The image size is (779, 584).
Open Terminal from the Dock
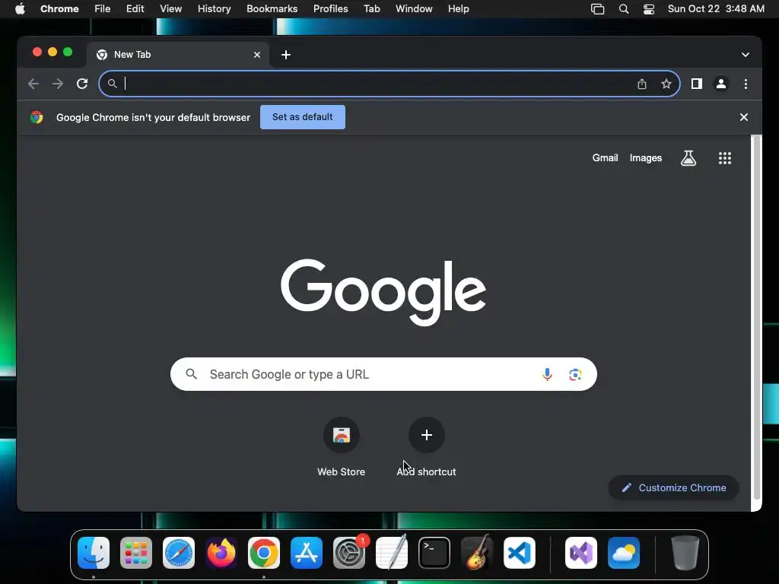(x=434, y=553)
